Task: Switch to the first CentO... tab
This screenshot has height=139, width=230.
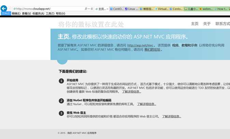Action: (x=117, y=9)
